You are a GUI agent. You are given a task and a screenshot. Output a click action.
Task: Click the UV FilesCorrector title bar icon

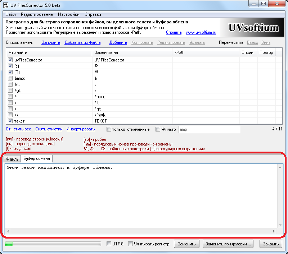click(x=6, y=5)
